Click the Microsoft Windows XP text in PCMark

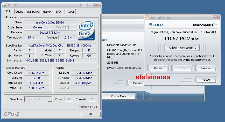(121, 45)
